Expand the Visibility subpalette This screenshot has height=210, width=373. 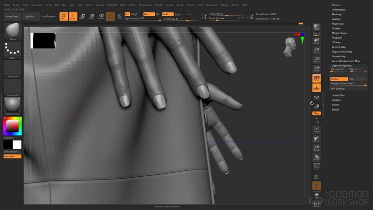pyautogui.click(x=336, y=19)
